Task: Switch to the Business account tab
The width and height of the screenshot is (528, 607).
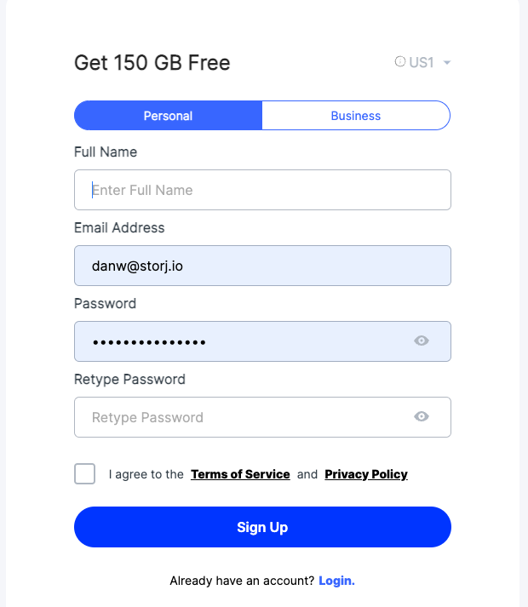Action: (x=356, y=116)
